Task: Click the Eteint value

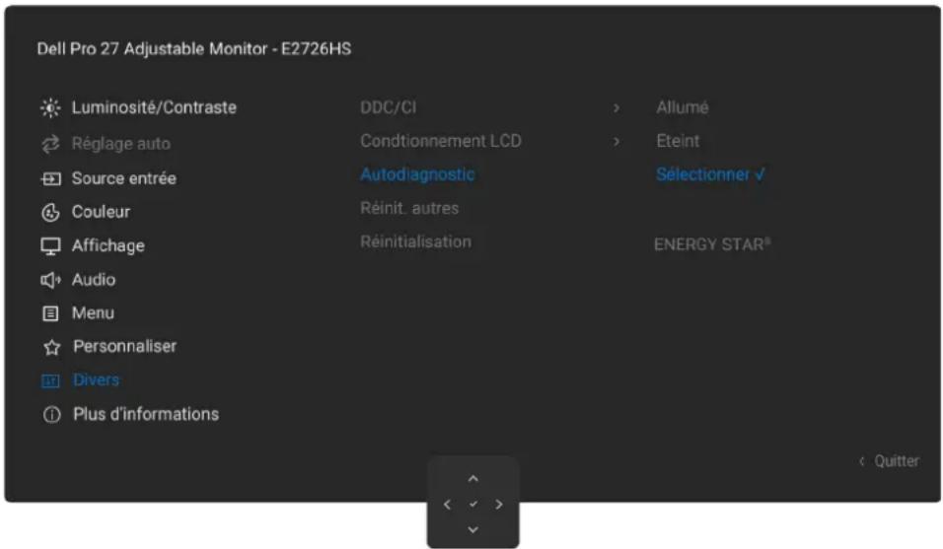Action: click(x=678, y=141)
